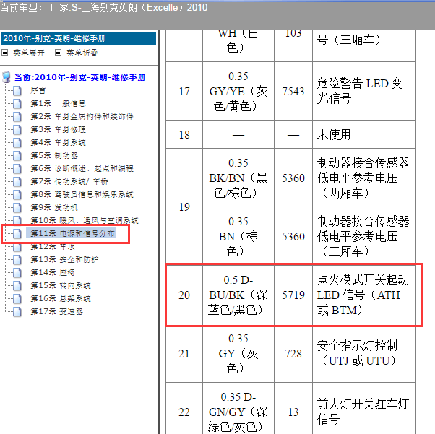The image size is (435, 434).
Task: Click the icon beside 菜单展开
Action: point(5,53)
